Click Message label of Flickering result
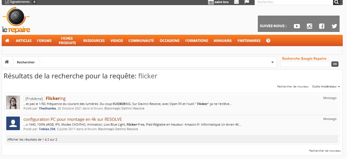The width and height of the screenshot is (347, 159). click(x=330, y=98)
